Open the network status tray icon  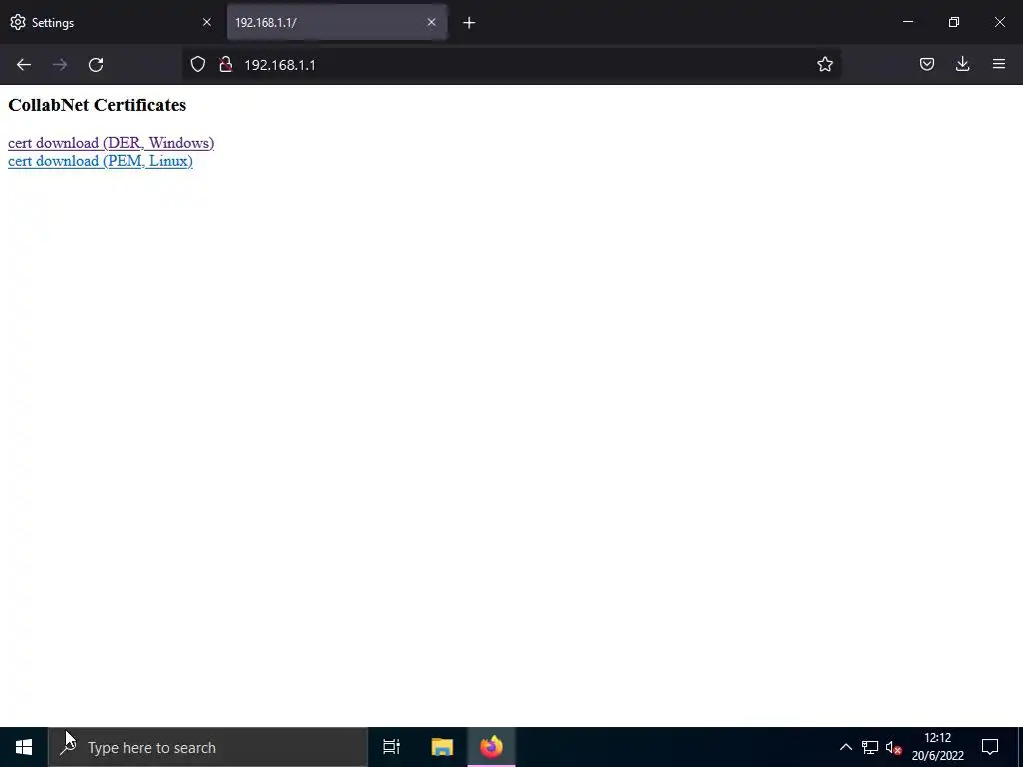(870, 747)
